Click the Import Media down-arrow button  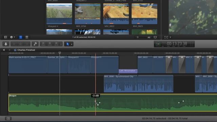coord(6,44)
